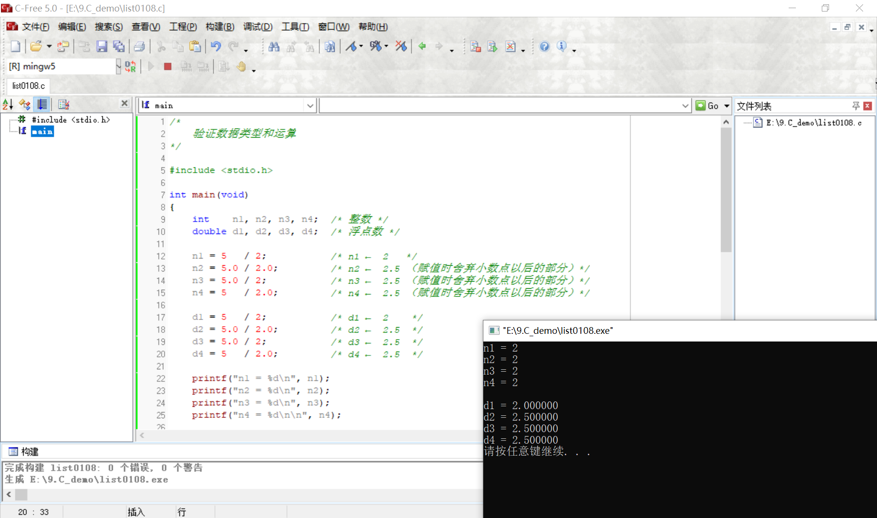
Task: Click the printf("n1 = %d\n", n1) code line
Action: pos(261,378)
